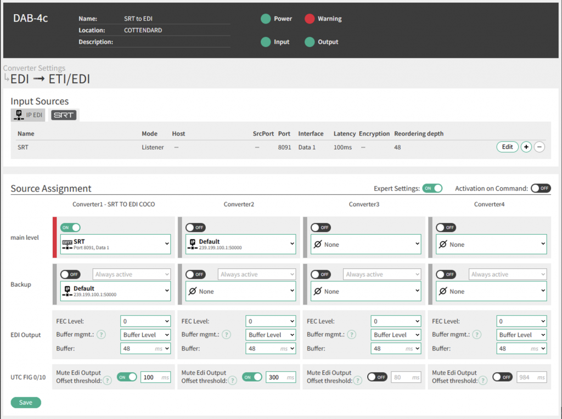The height and width of the screenshot is (419, 562).
Task: Click the red Warning status indicator
Action: coord(310,19)
